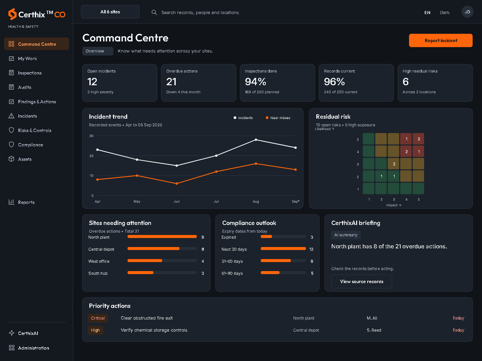
Task: Select risk cell likelihood 2 impact 2
Action: tap(381, 176)
